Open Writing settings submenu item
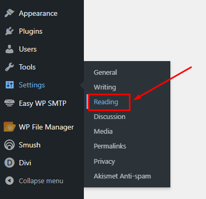Screen dimensions: 206x199 tap(105, 87)
